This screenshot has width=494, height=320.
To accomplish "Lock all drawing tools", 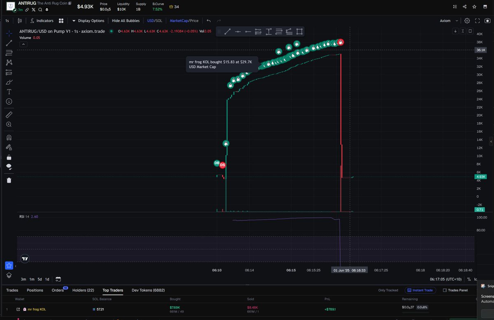I will tap(9, 157).
